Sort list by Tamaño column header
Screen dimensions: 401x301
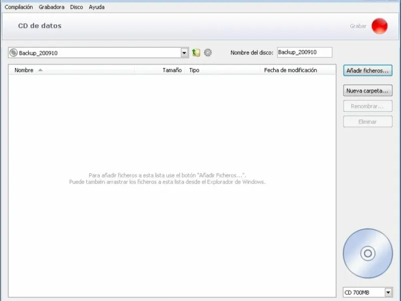(160, 70)
